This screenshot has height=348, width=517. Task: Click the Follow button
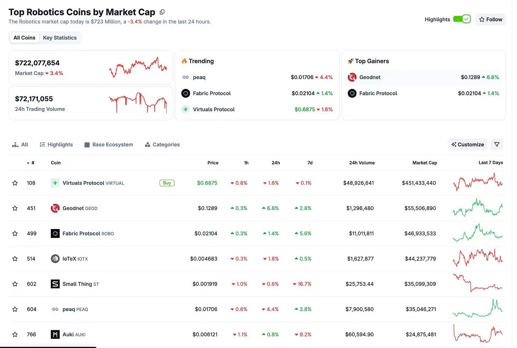490,20
